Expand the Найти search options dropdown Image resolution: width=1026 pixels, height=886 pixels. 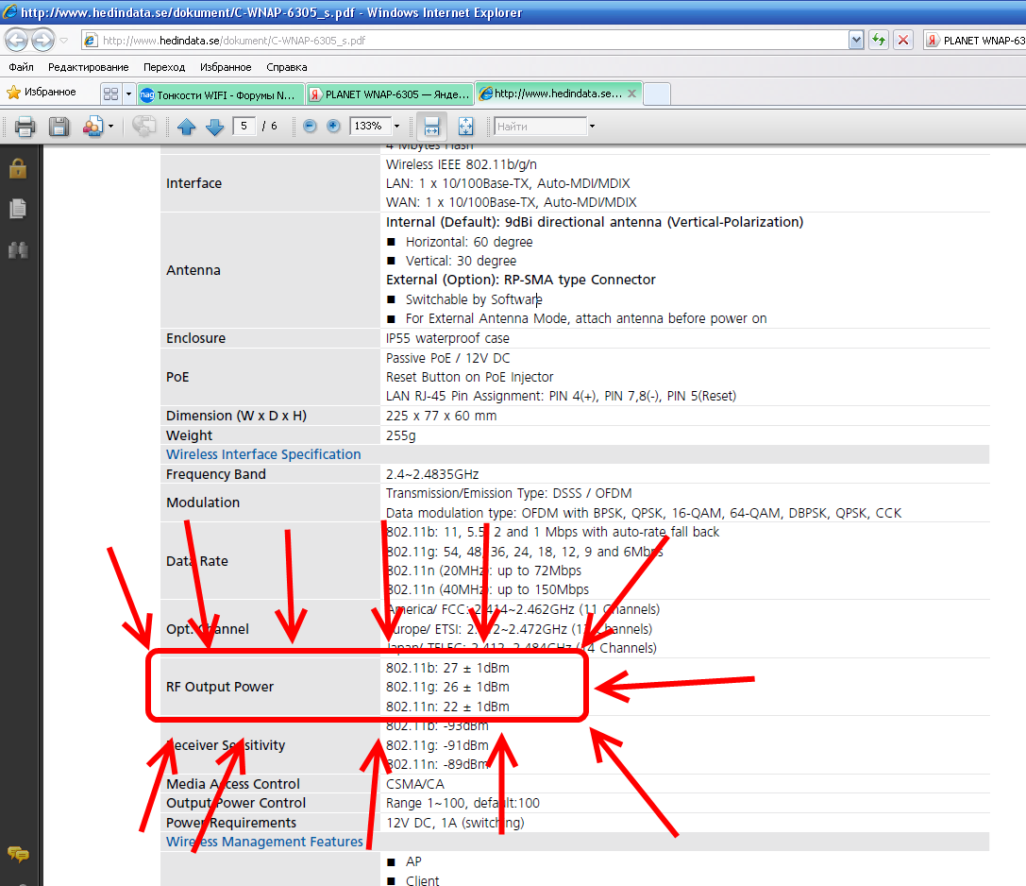pyautogui.click(x=592, y=126)
